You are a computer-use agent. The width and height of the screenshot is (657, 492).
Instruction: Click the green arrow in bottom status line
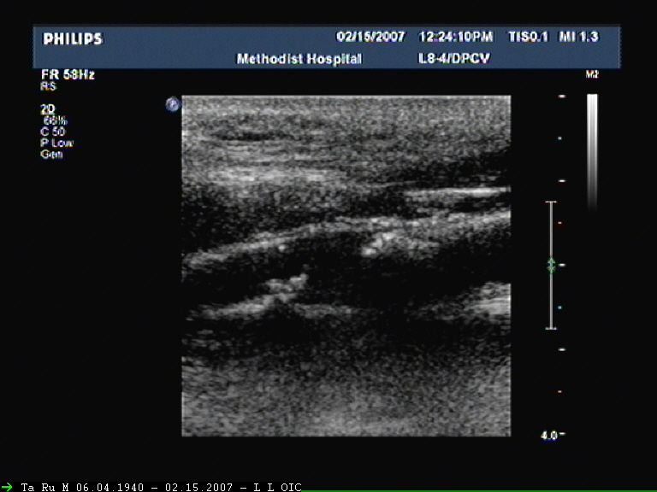pos(7,486)
